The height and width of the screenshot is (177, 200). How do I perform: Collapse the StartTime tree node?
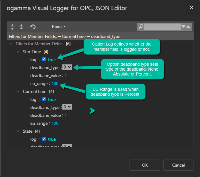[18, 52]
